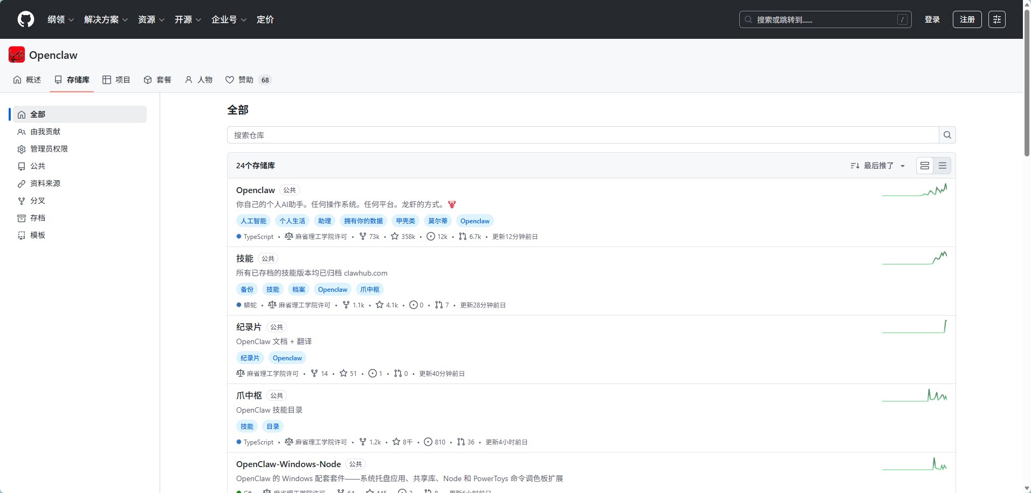Image resolution: width=1031 pixels, height=493 pixels.
Task: Open pull requests 6.7k of Openclaw repo
Action: tap(470, 236)
